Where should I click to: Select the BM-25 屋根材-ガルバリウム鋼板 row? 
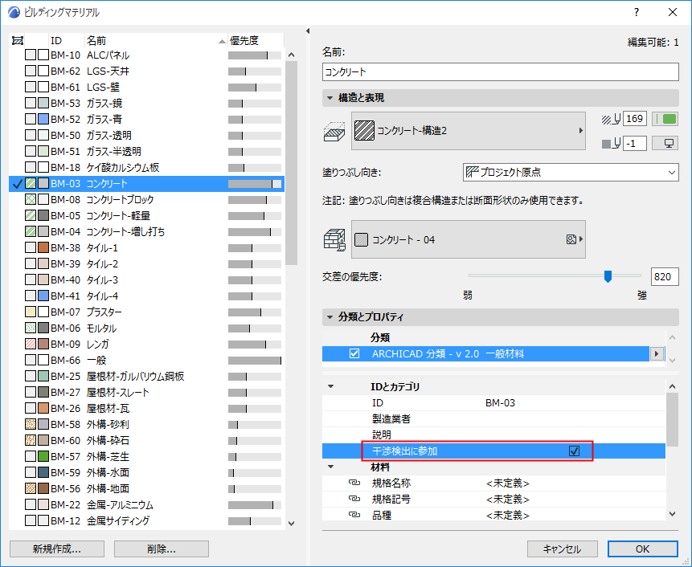point(146,376)
